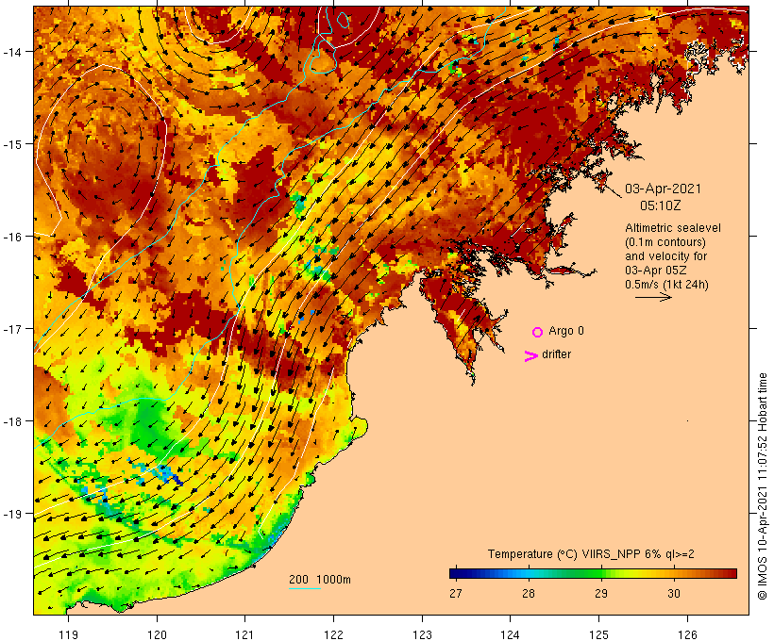Click the 'drifter' legend label

(x=556, y=354)
